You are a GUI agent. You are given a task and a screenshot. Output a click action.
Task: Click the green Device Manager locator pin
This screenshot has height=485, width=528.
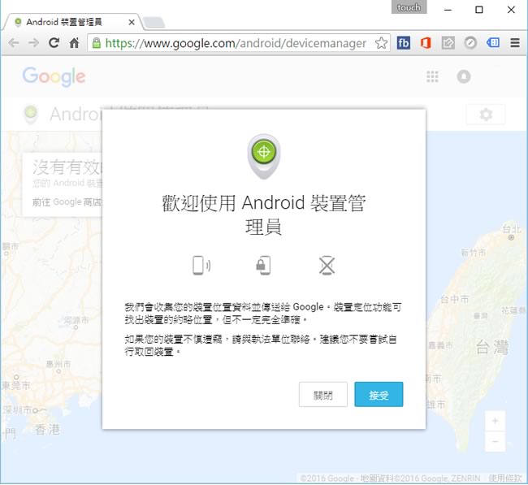[x=263, y=153]
